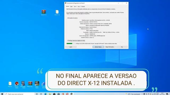Click the Próxima Página button
Image resolution: width=170 pixels, height=95 pixels.
(x=98, y=47)
